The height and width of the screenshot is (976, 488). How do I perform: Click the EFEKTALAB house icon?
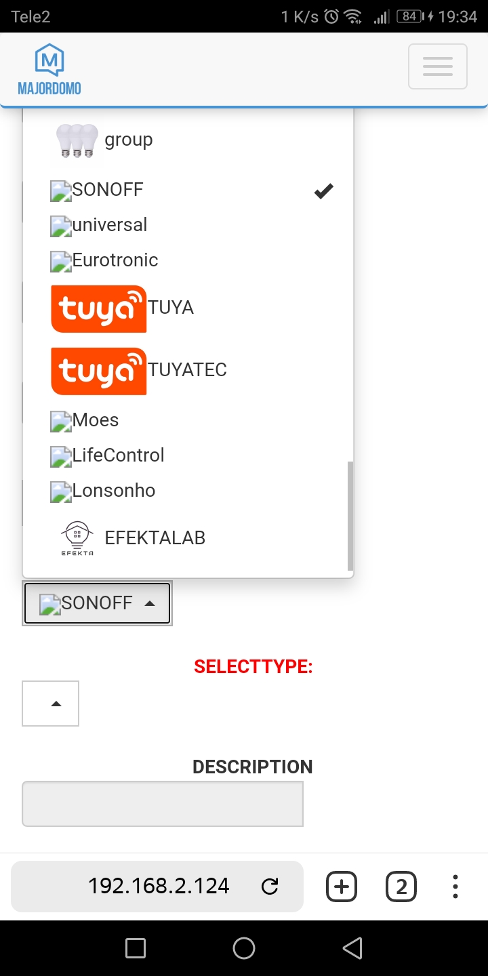click(77, 535)
